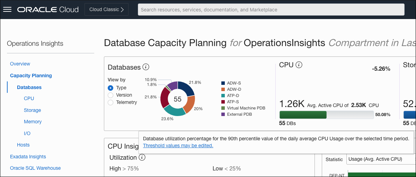Image resolution: width=416 pixels, height=177 pixels.
Task: Open the Oracle SQL Warehouse link
Action: click(35, 168)
